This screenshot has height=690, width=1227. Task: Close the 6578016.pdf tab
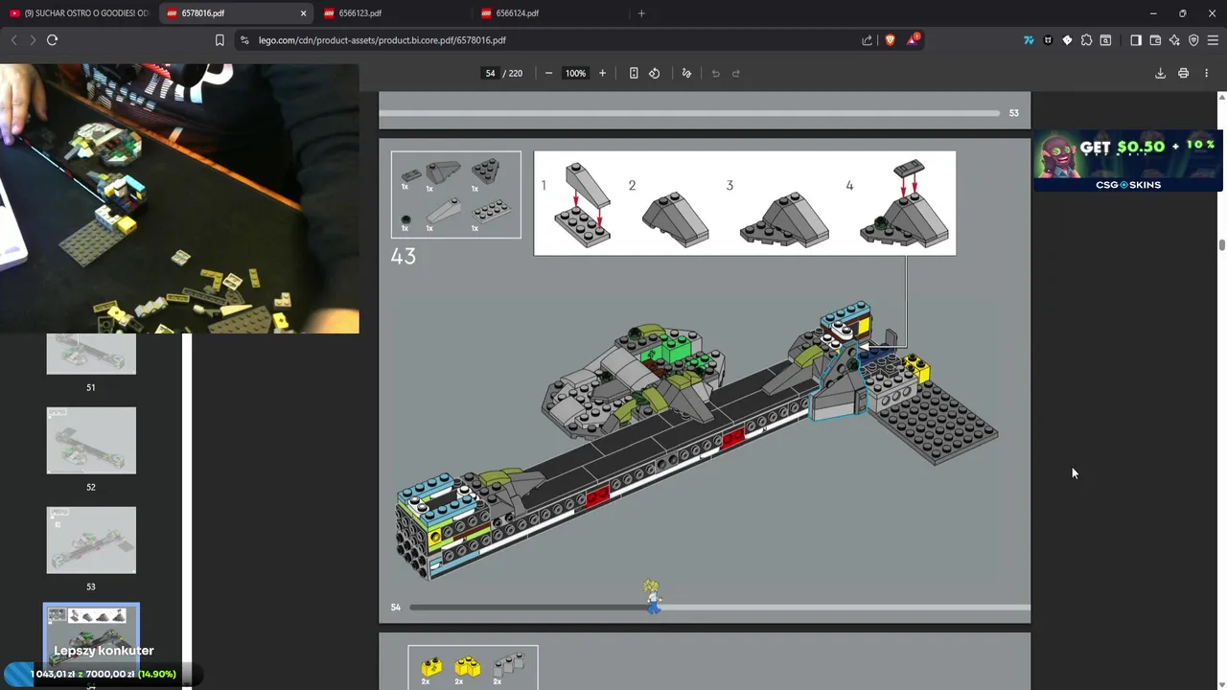(304, 13)
